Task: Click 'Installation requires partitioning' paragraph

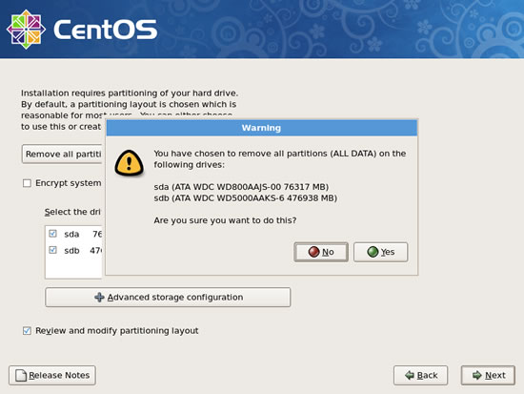Action: 130,110
